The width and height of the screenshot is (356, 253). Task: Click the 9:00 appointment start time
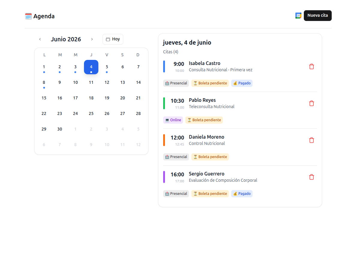(179, 64)
